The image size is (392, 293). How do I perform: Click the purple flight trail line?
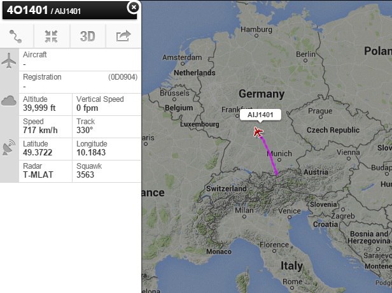[x=269, y=155]
